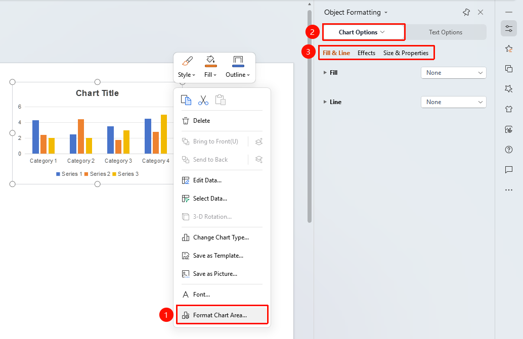
Task: Expand the Fill section triangle
Action: tap(325, 73)
